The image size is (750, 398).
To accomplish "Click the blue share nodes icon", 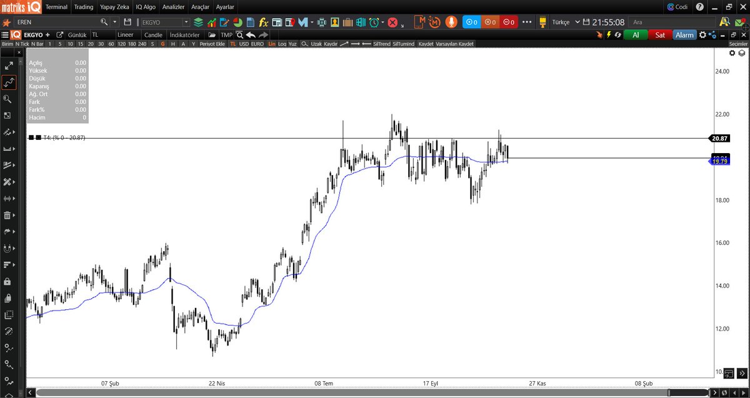I will click(x=711, y=35).
